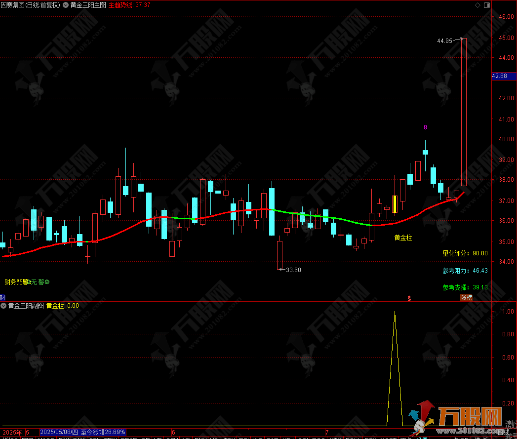The image size is (517, 439).
Task: Click the blue 42.88 price tag
Action: click(x=504, y=76)
